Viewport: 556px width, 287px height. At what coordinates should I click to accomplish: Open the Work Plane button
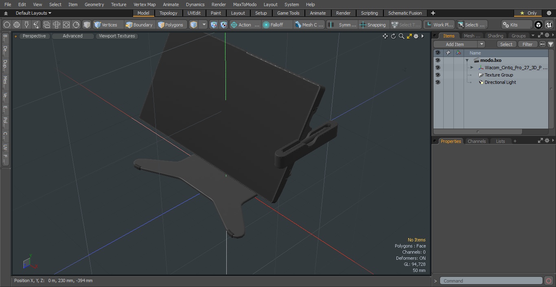coord(439,25)
